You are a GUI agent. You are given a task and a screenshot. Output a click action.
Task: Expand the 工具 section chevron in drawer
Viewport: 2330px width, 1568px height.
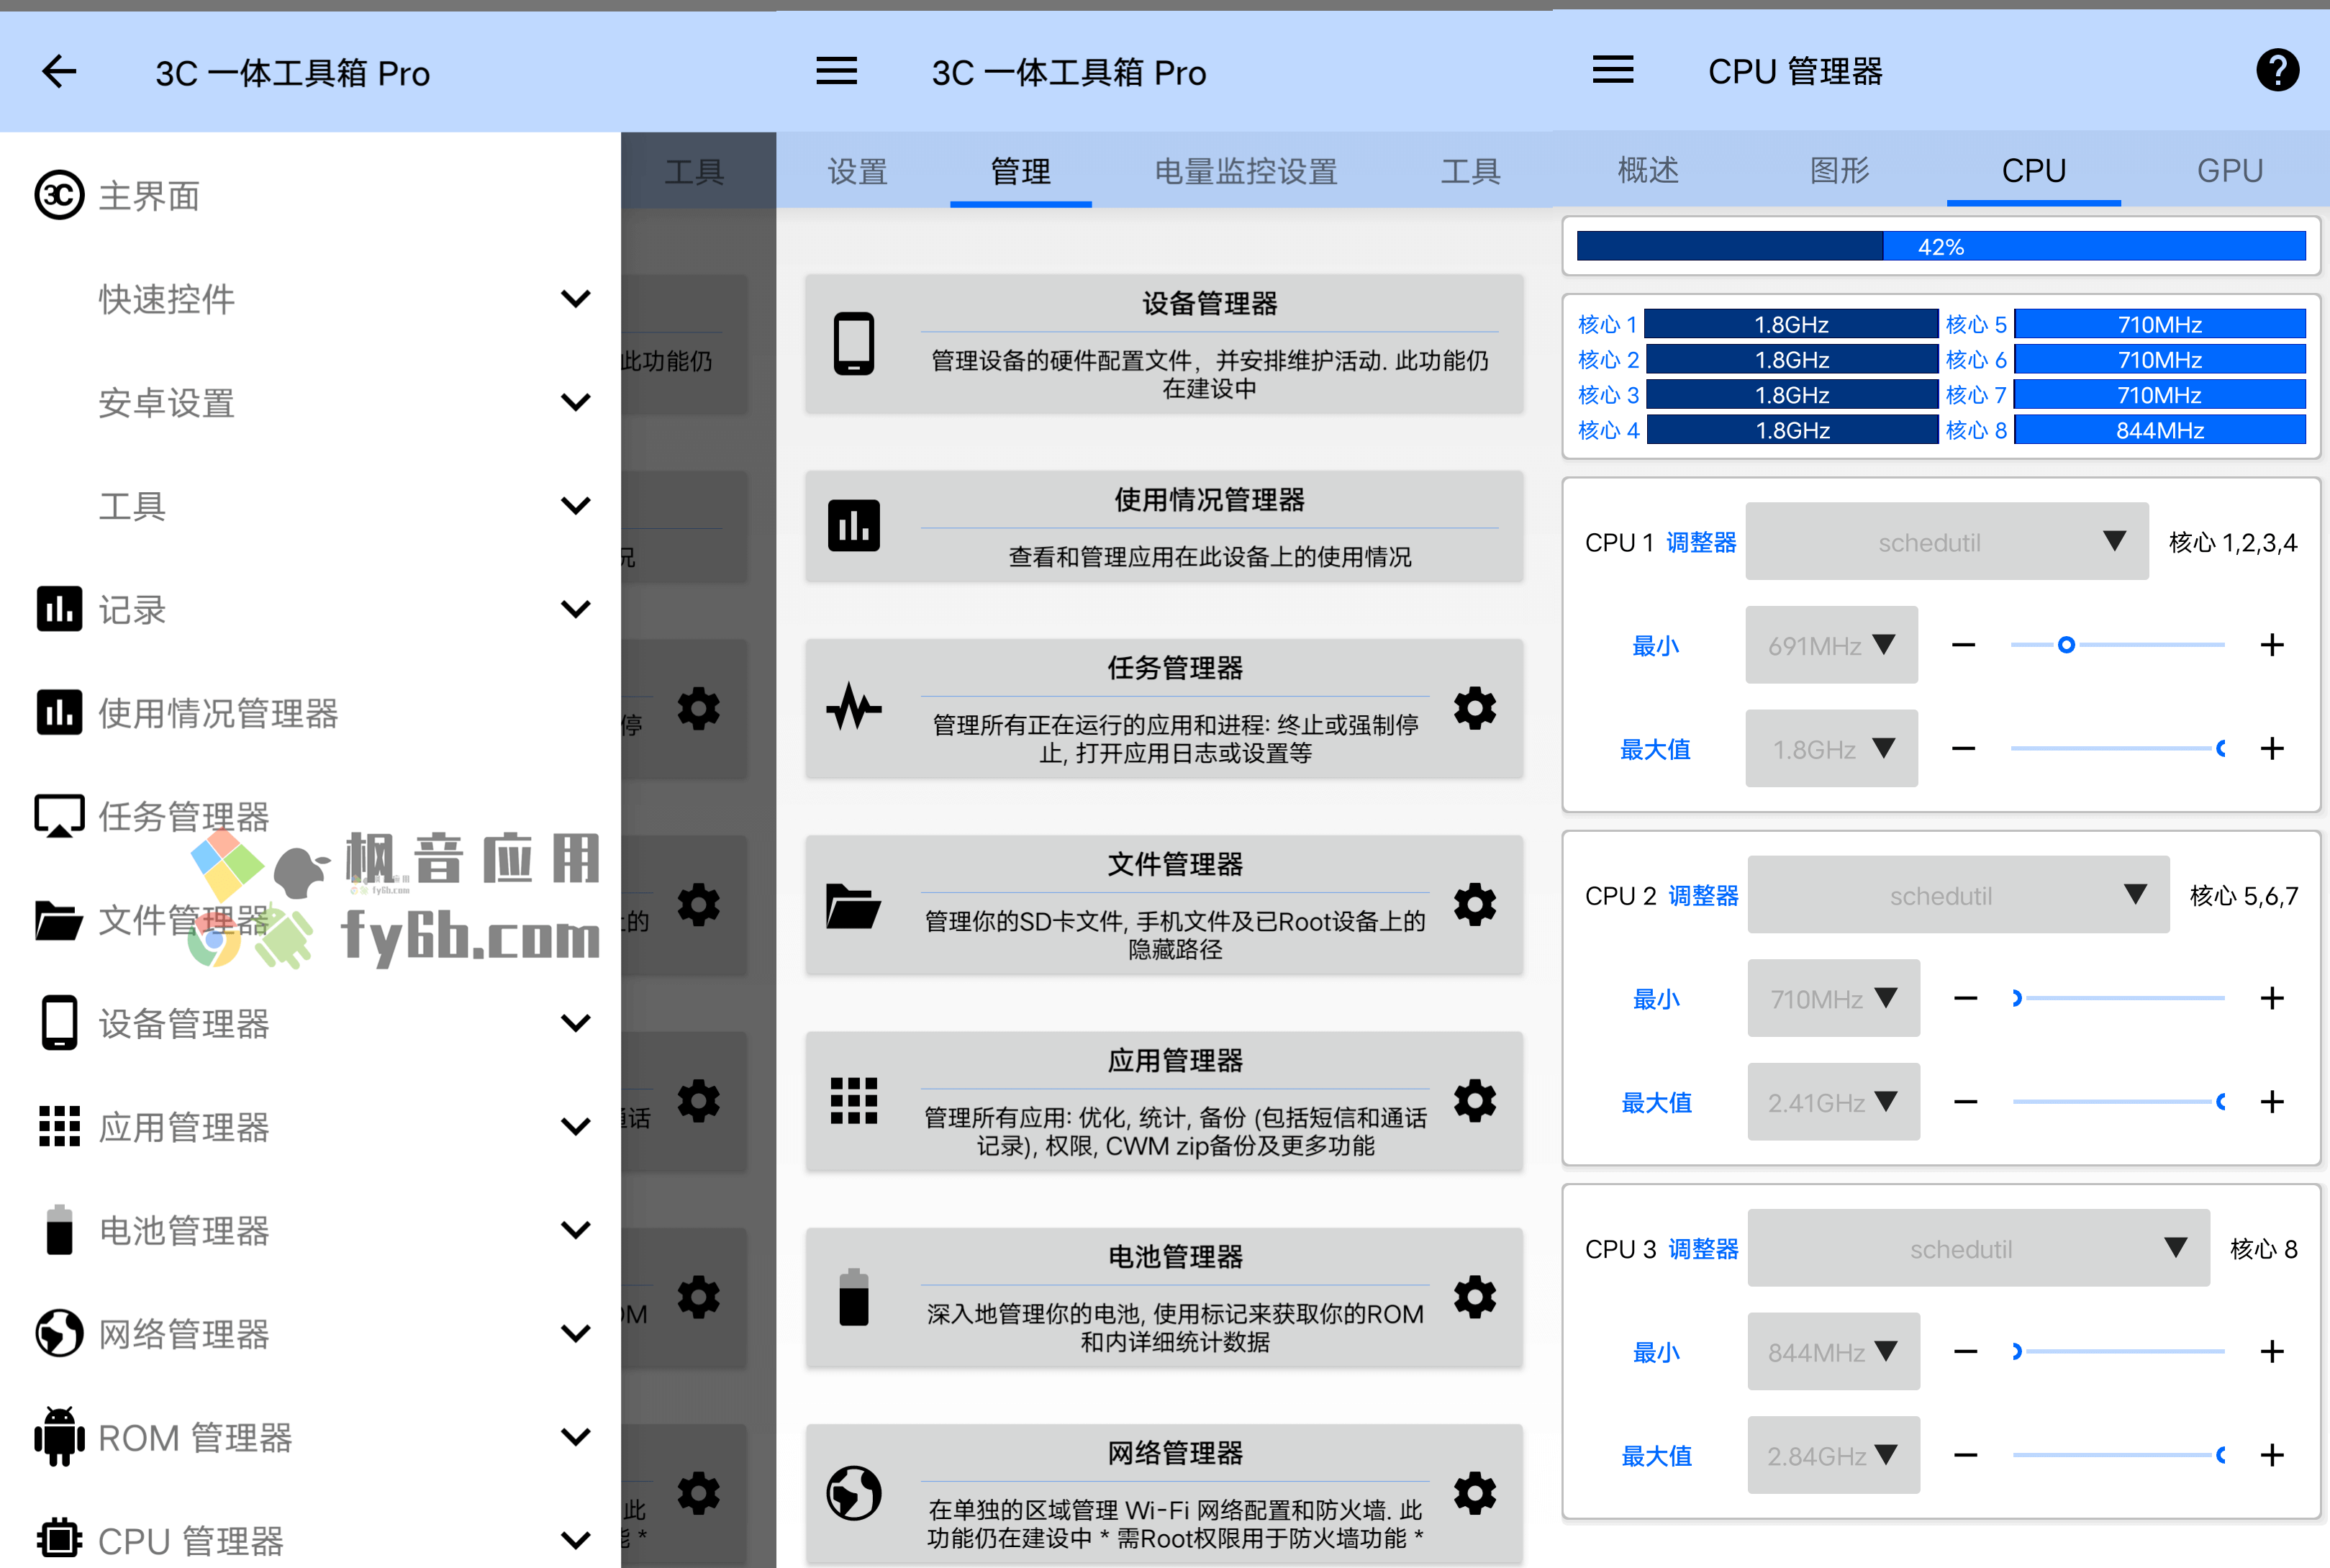pos(575,506)
